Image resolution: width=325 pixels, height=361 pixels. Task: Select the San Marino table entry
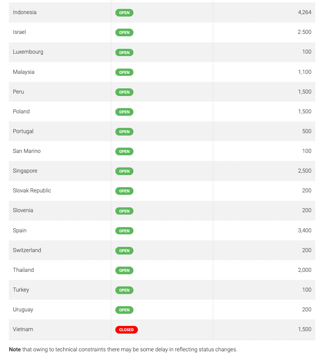pos(27,151)
